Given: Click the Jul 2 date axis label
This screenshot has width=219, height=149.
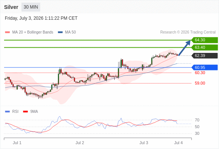Looking at the screenshot, I should [x=80, y=143].
